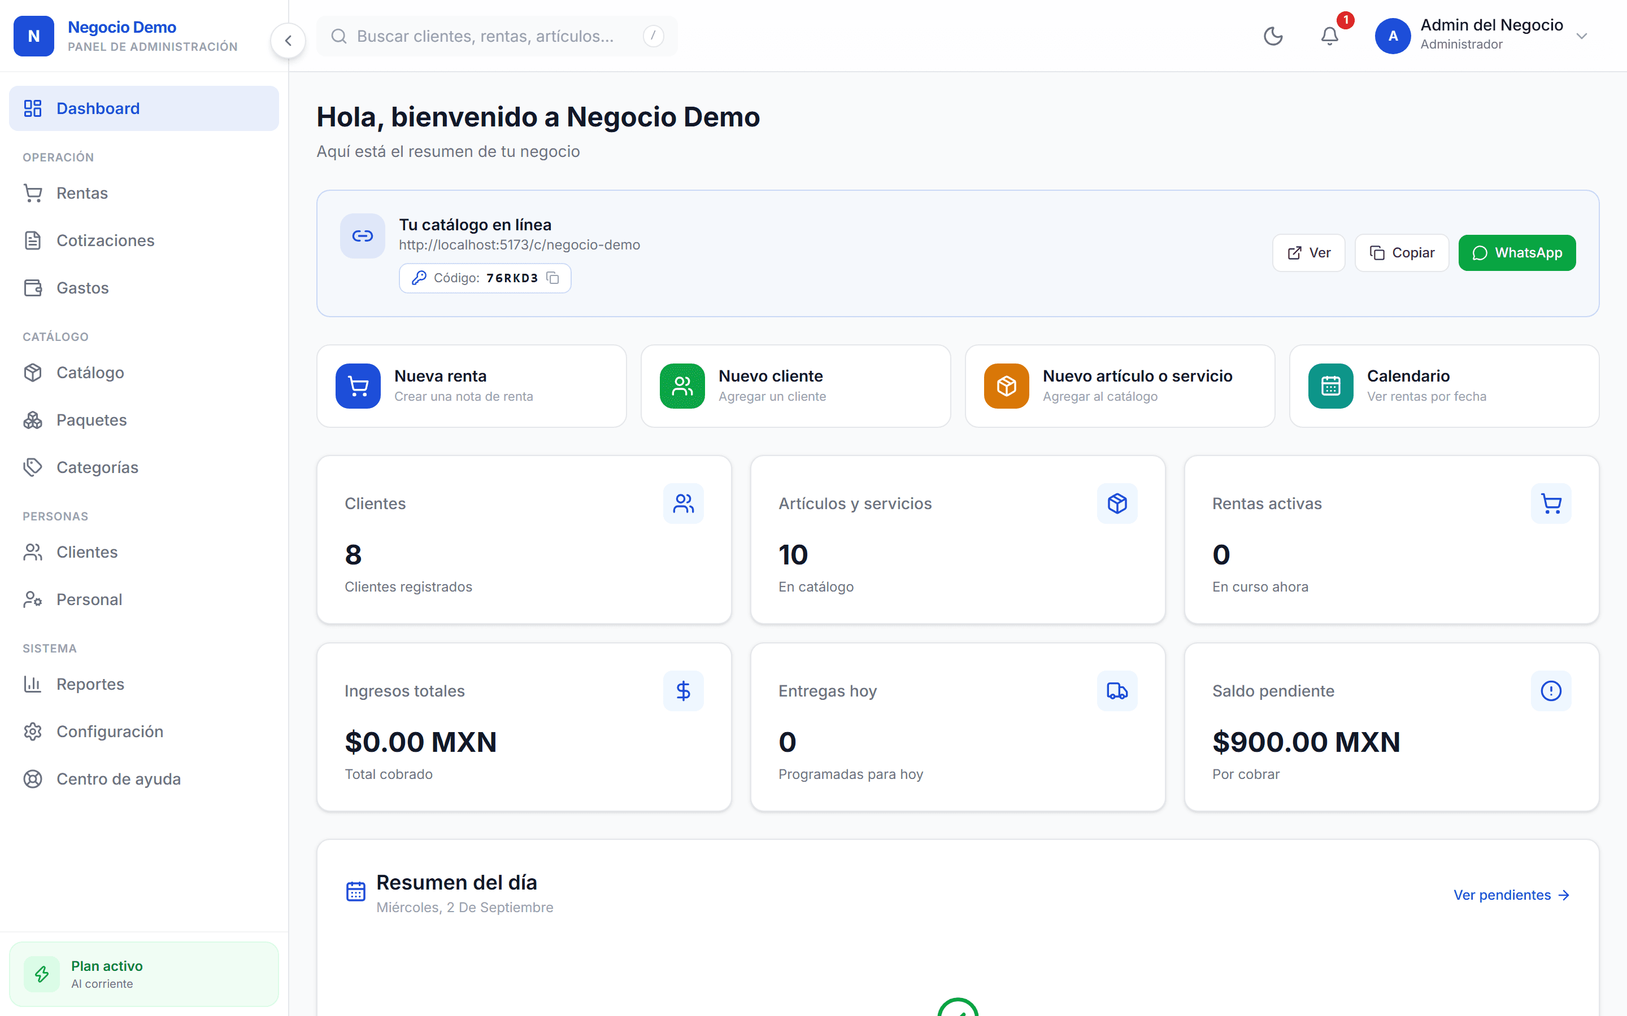Click the Miércoles, 2 De Septiembre date

tap(464, 907)
